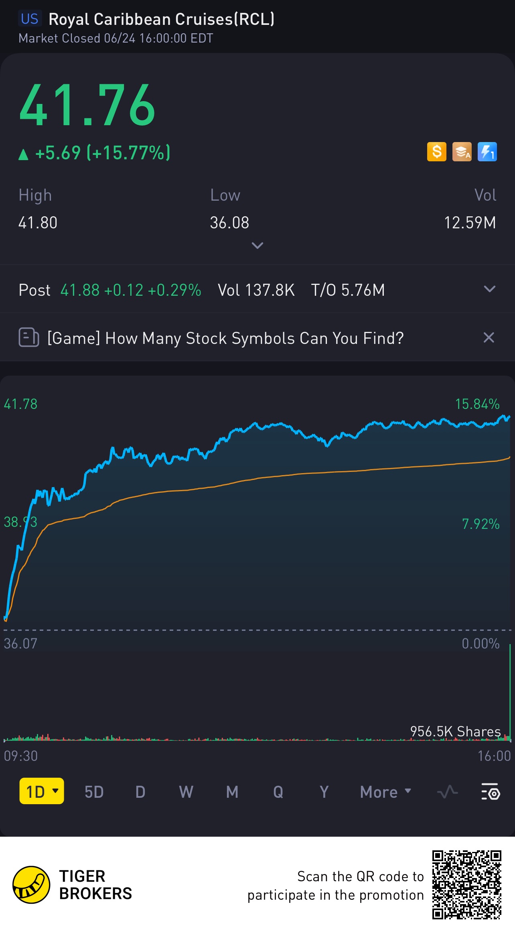Screen dimensions: 515x933
Task: Tap the 7.92% chart axis label
Action: pyautogui.click(x=481, y=524)
